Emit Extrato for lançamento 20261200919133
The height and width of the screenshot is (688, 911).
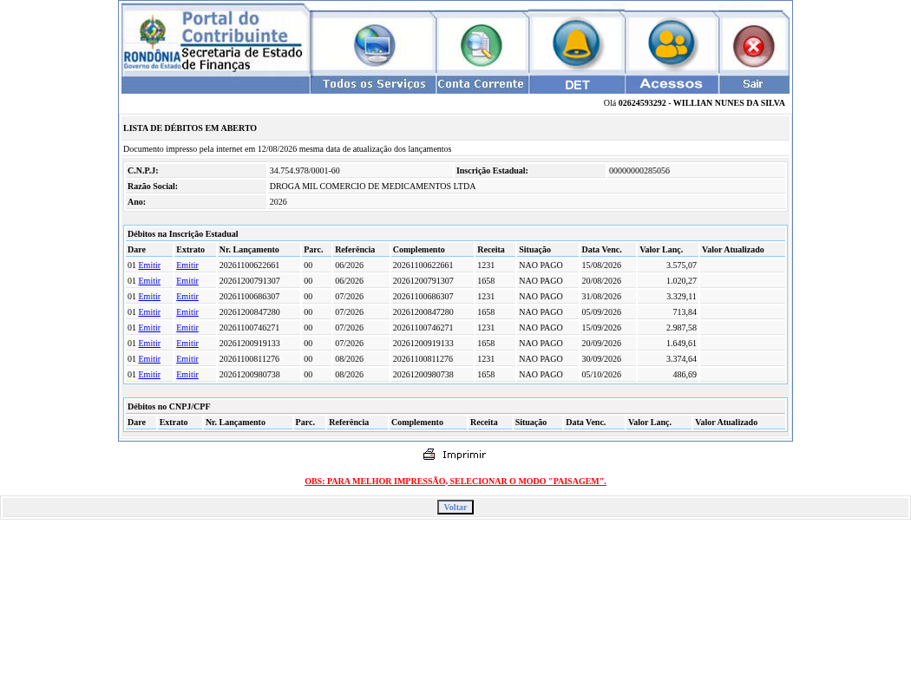187,344
